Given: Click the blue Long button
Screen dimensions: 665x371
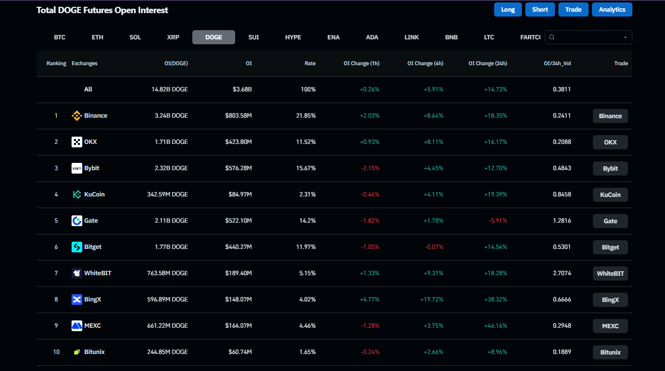Looking at the screenshot, I should click(x=508, y=10).
